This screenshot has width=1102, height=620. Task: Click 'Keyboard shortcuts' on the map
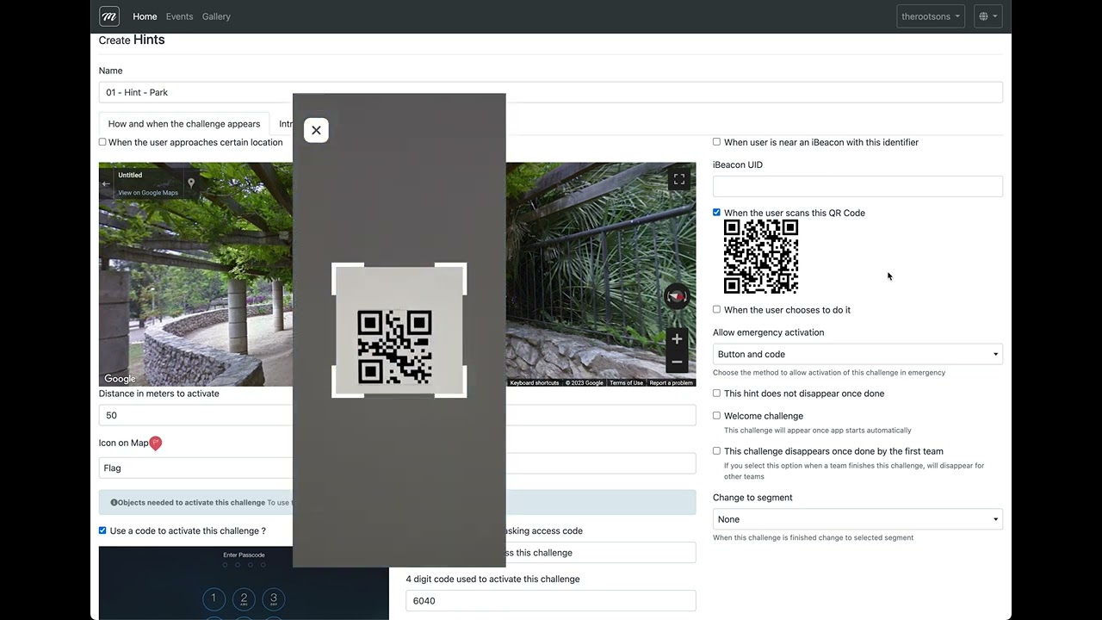pos(535,382)
